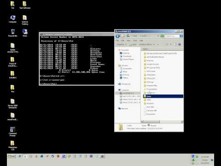
Task: Select the Office2007 folder
Action: coord(150,78)
